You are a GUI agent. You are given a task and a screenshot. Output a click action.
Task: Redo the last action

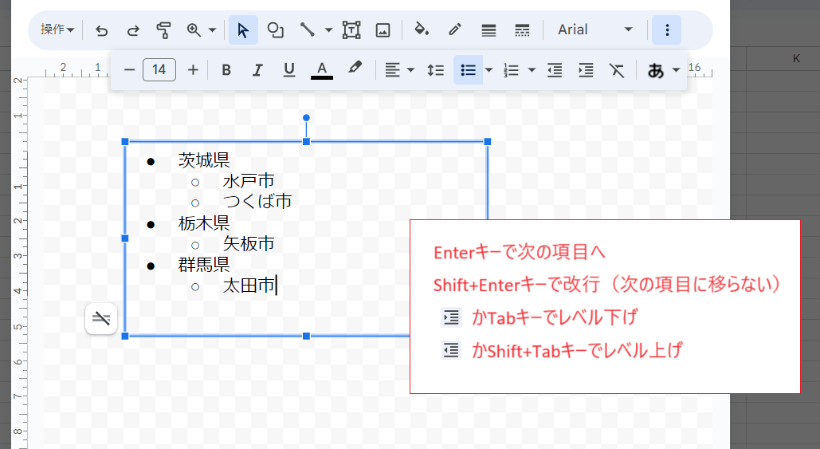pos(133,30)
